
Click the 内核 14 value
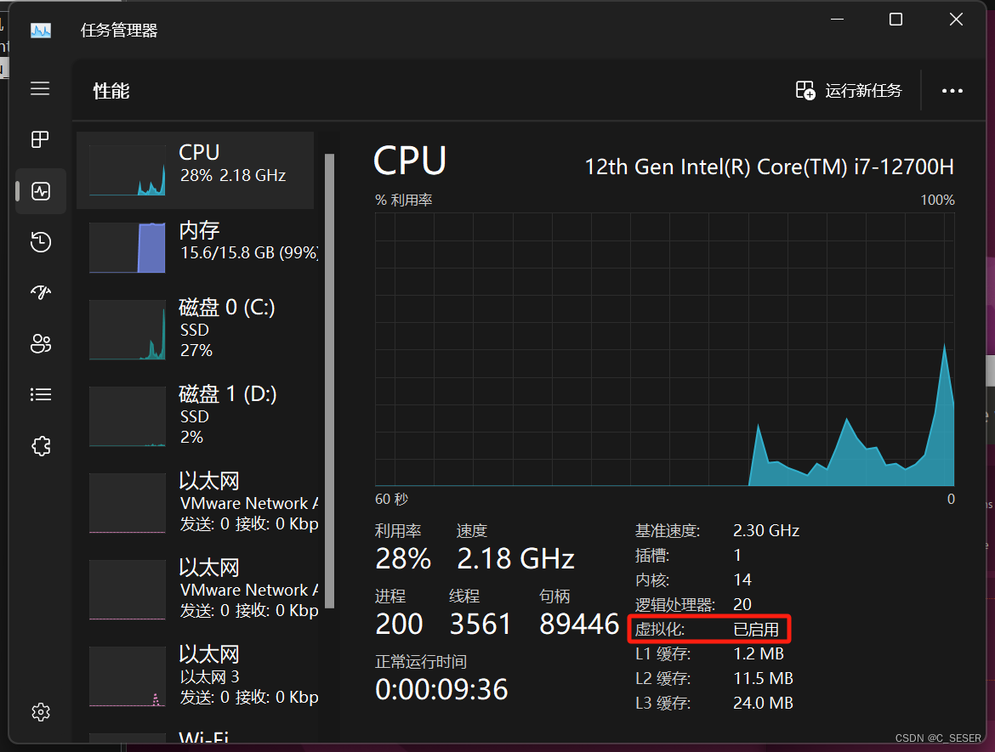coord(742,580)
